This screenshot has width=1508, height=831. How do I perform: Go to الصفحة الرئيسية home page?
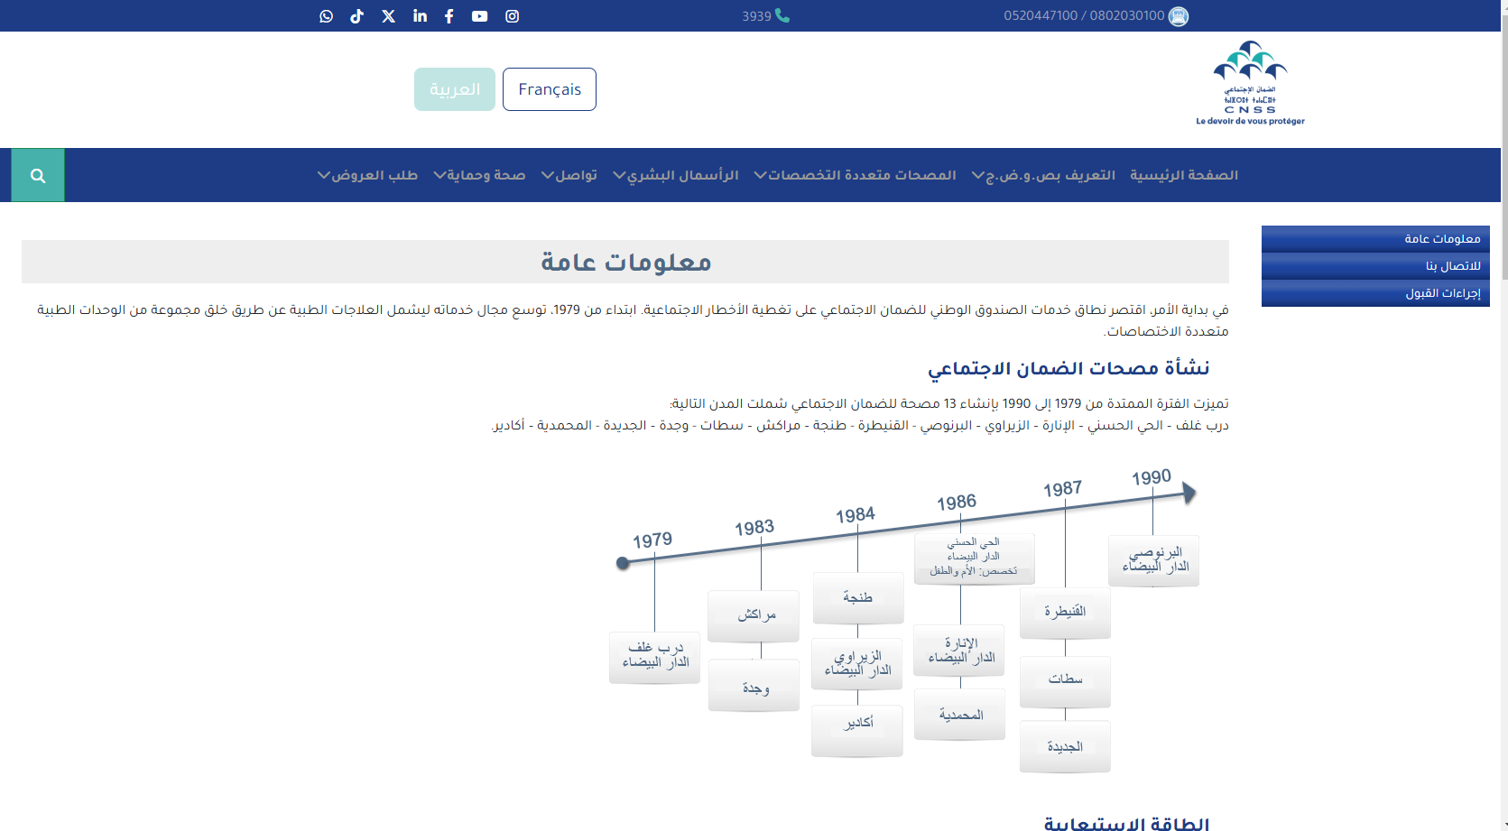(x=1183, y=175)
